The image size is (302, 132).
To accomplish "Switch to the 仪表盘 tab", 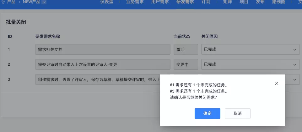I will click(x=106, y=2).
